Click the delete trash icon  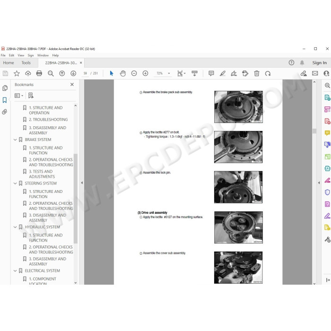[257, 73]
